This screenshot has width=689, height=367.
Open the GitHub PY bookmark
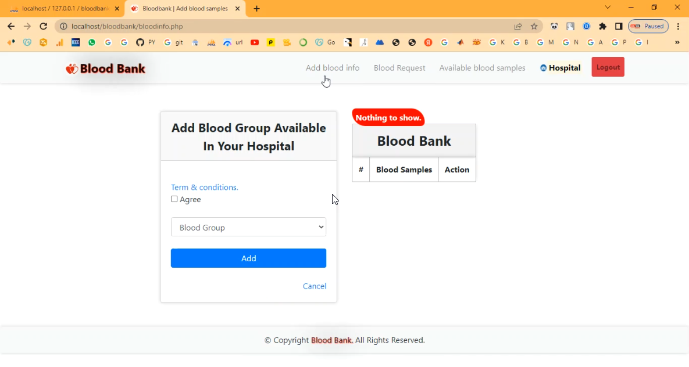[x=146, y=42]
